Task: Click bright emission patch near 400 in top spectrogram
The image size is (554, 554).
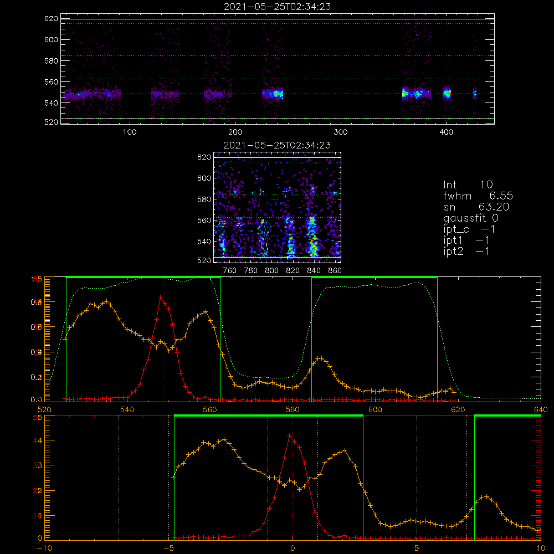Action: [447, 94]
